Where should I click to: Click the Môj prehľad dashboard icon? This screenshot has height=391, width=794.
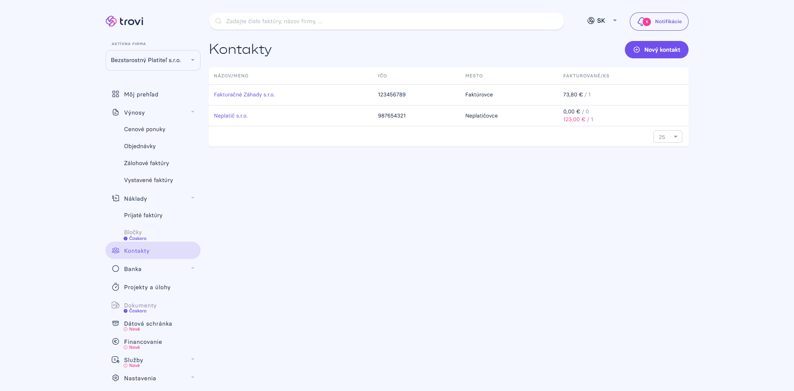click(115, 94)
